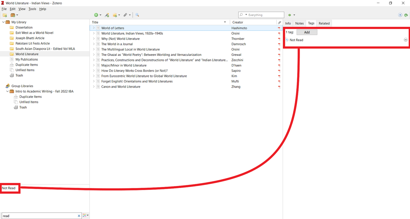Click PDF attachment icon in Damrosch row
Image resolution: width=410 pixels, height=219 pixels.
point(279,44)
